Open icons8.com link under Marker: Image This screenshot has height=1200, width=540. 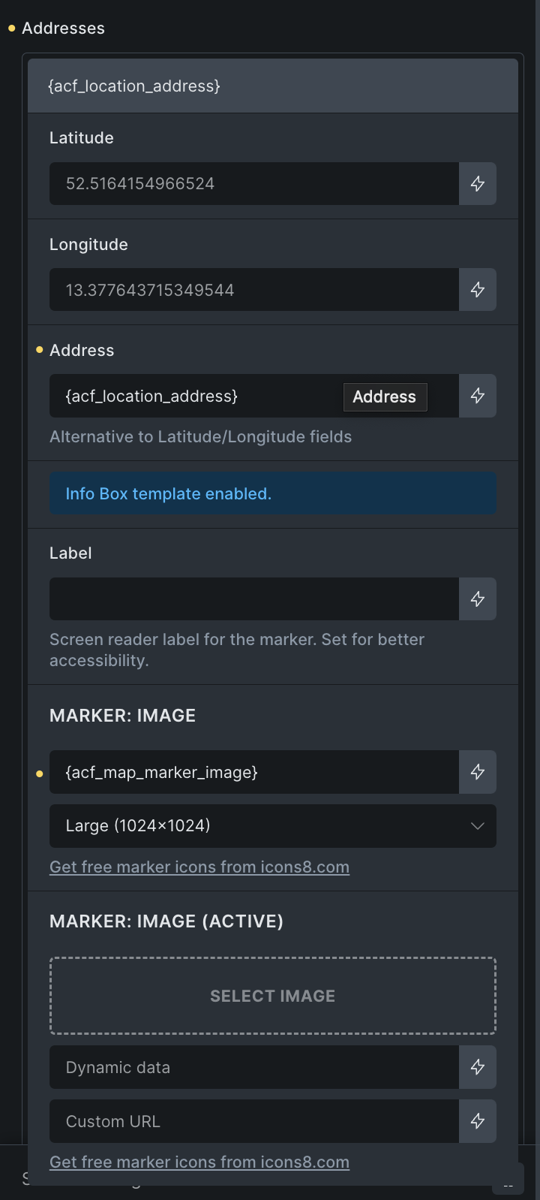(x=199, y=867)
